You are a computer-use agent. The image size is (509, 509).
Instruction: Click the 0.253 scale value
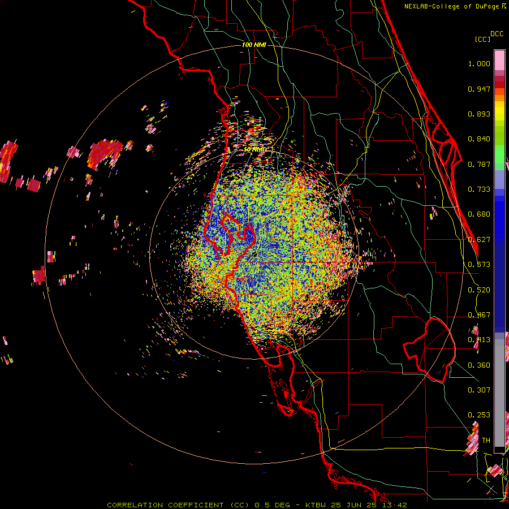coord(479,415)
